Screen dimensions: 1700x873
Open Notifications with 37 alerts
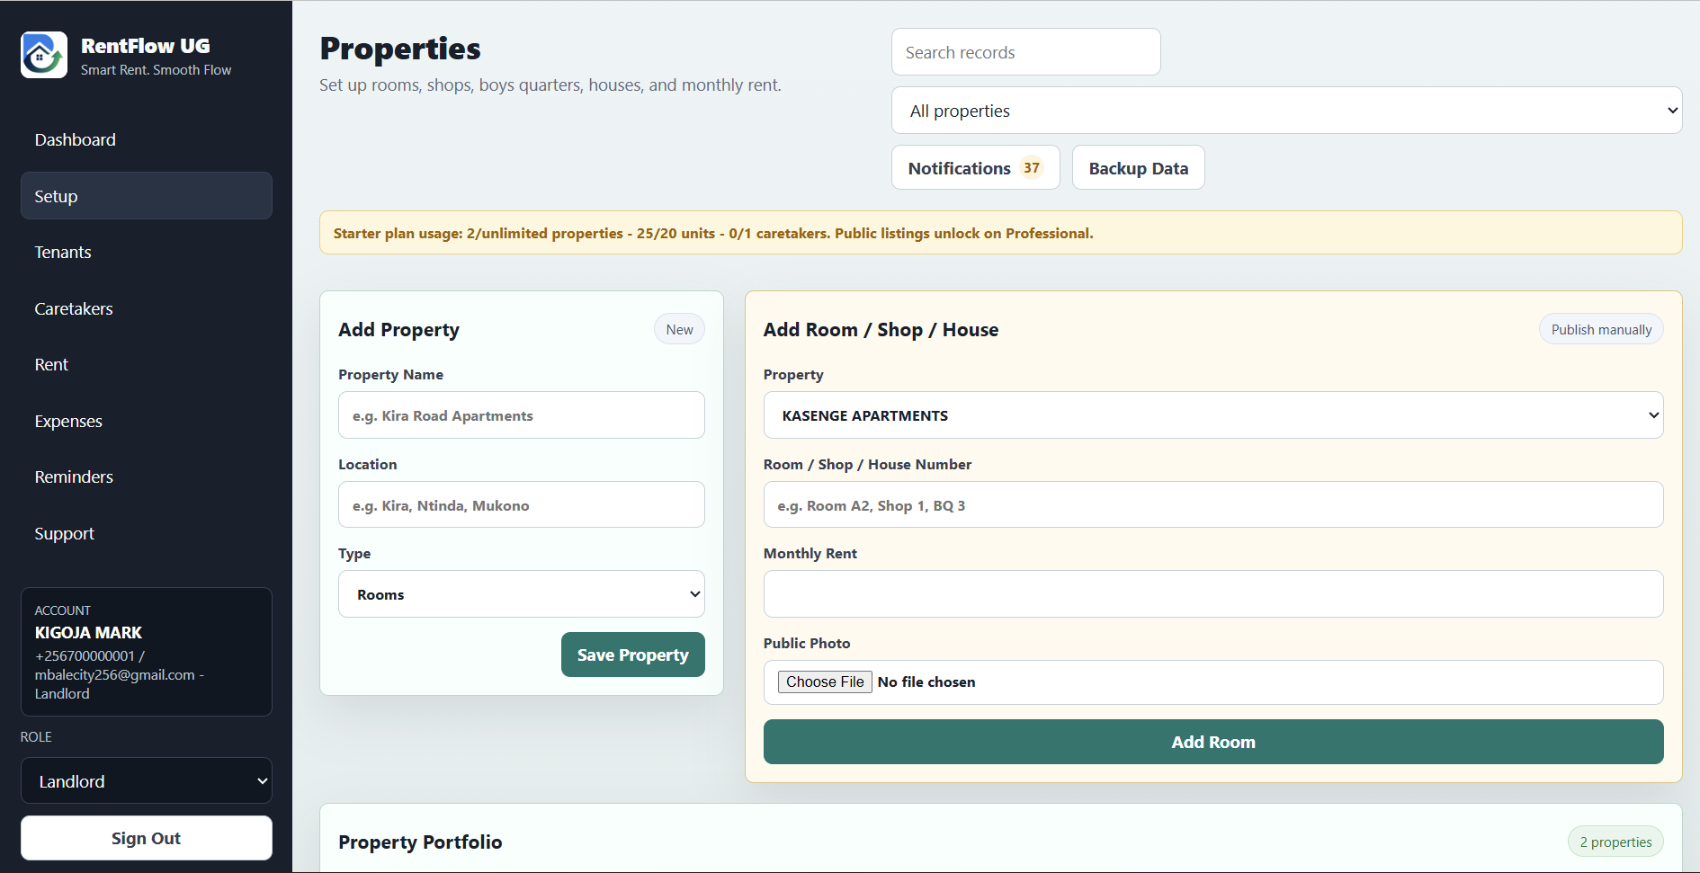976,168
